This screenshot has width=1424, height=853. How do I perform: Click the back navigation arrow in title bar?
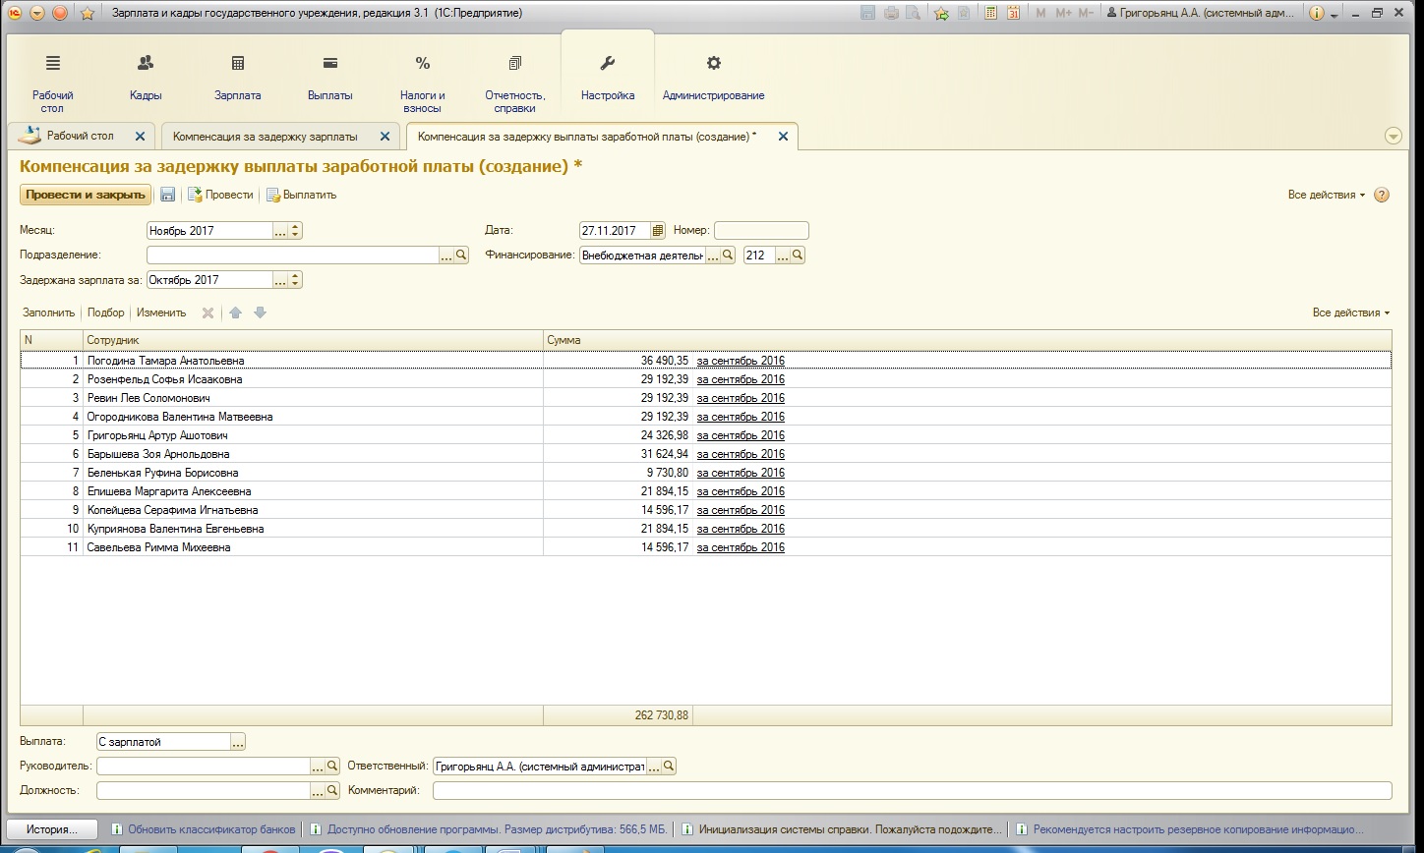coord(37,13)
